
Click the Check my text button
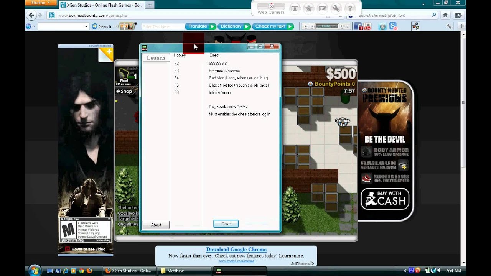pos(273,26)
